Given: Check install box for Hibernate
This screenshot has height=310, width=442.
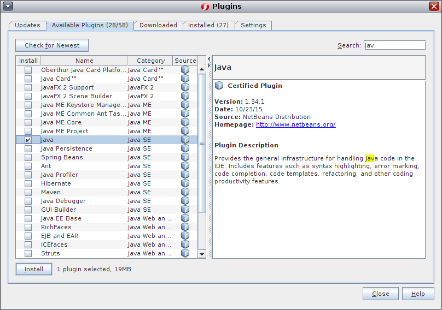Looking at the screenshot, I should 28,183.
